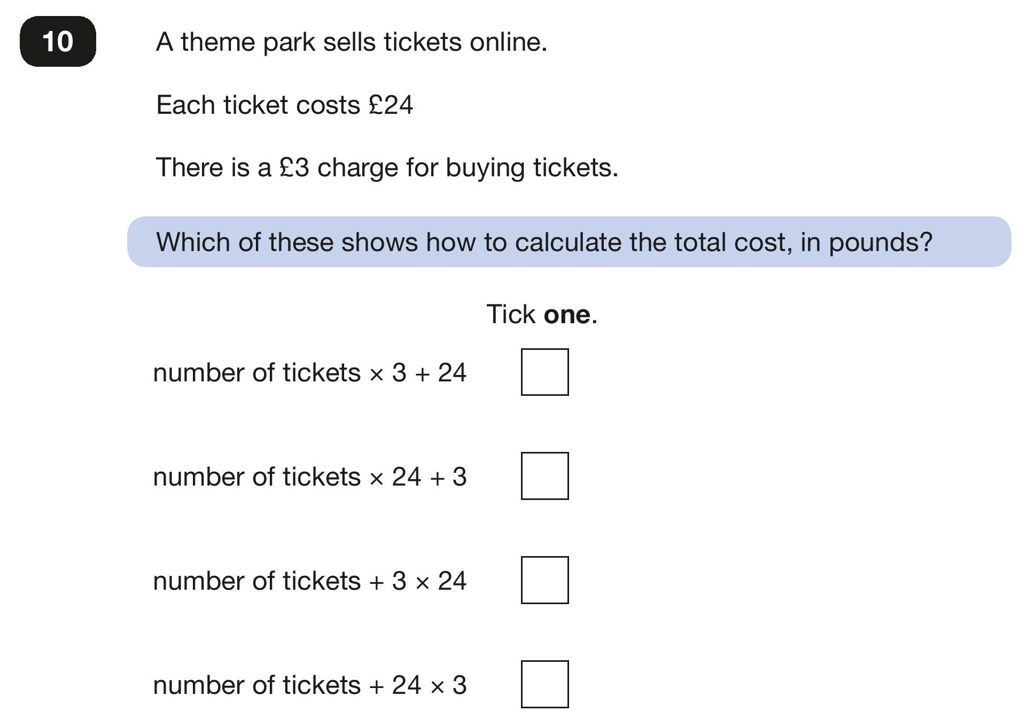Click the blue highlighted total cost question
The height and width of the screenshot is (727, 1035).
(x=569, y=241)
